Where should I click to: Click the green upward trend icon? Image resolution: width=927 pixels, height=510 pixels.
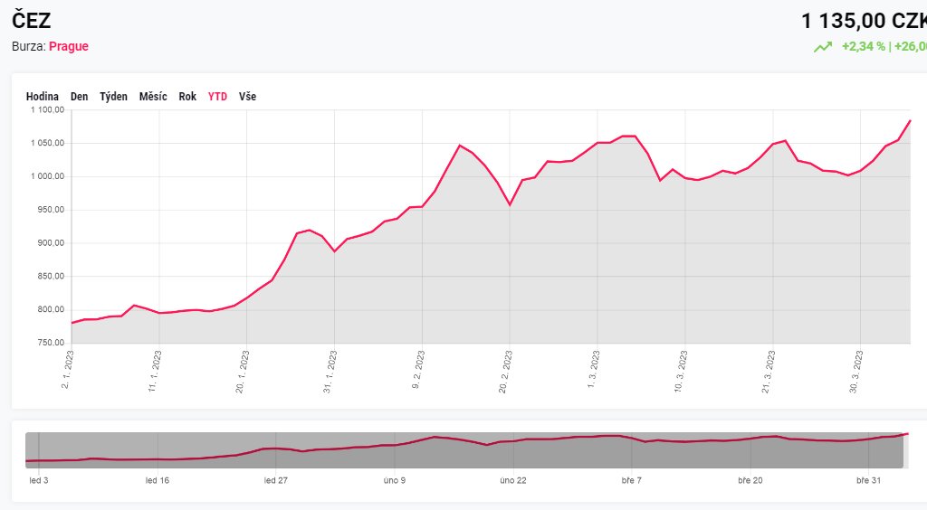coord(822,47)
